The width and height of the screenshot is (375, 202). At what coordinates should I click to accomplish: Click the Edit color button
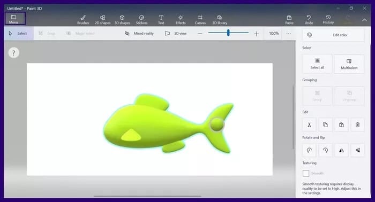[333, 35]
